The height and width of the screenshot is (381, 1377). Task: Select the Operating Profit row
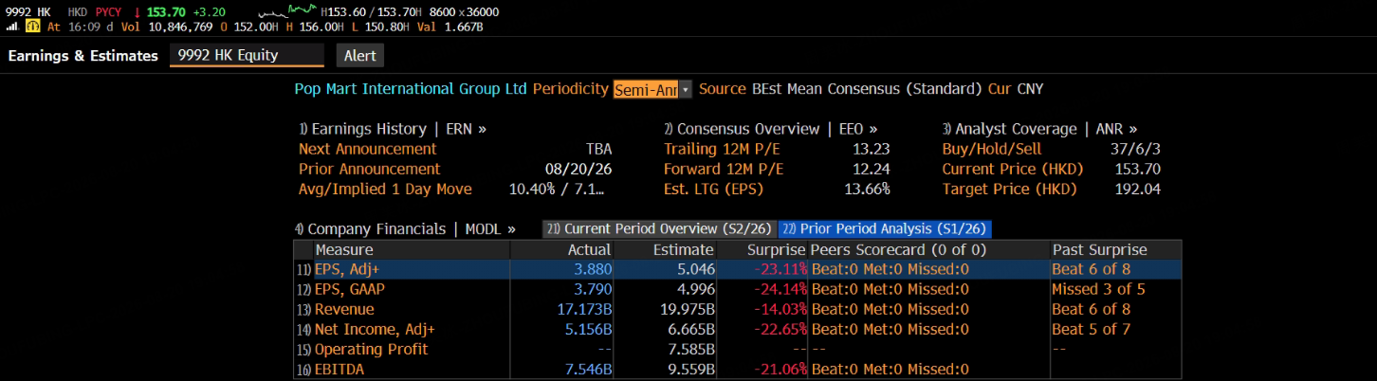coord(739,350)
